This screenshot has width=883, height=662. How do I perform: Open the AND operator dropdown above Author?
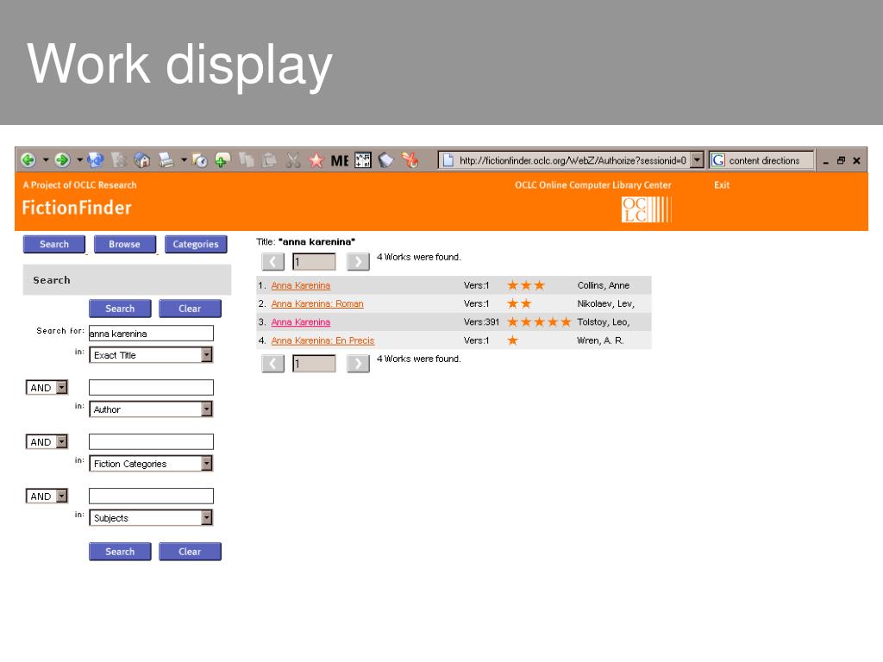pos(47,387)
